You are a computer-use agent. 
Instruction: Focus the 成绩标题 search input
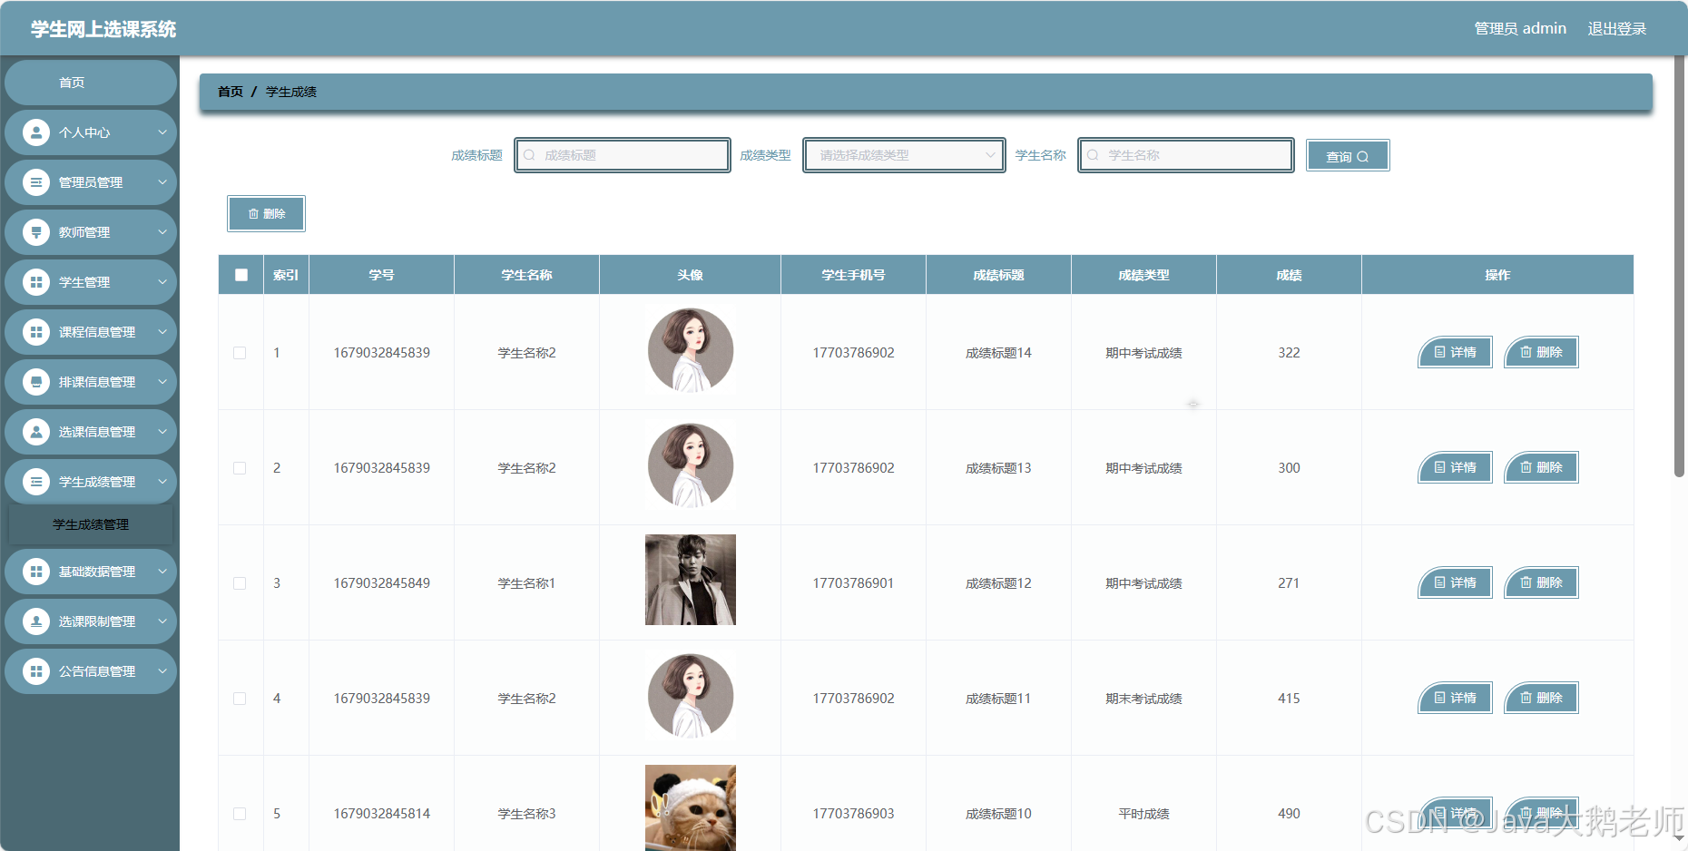623,155
